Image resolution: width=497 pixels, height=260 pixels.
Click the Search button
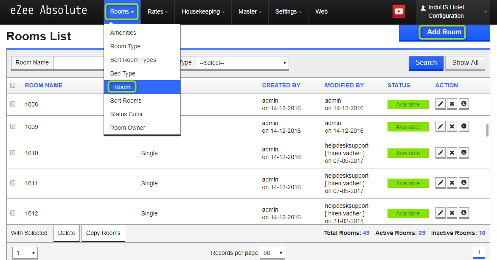click(x=426, y=63)
